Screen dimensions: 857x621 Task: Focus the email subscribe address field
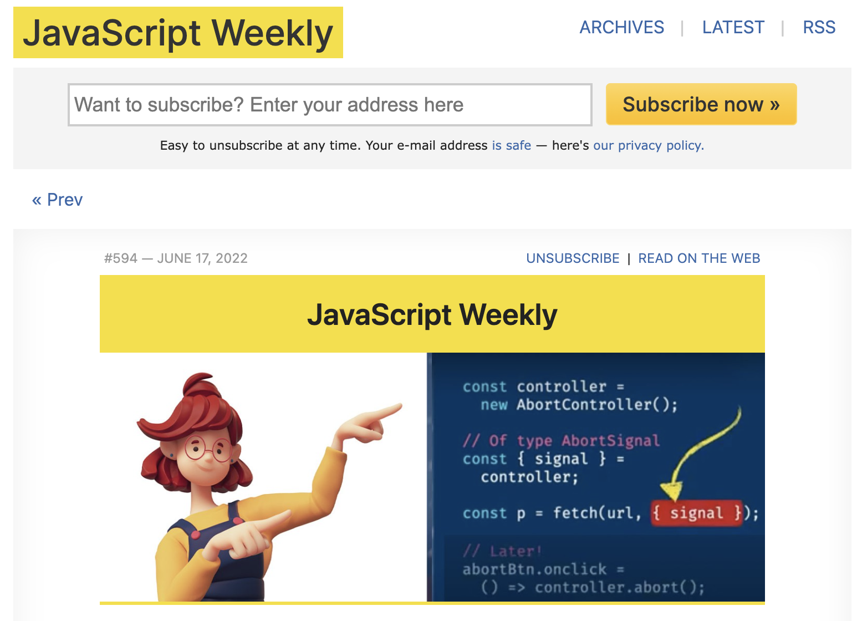pyautogui.click(x=330, y=105)
